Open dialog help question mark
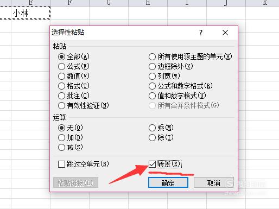This screenshot has height=209, width=279. pyautogui.click(x=201, y=33)
